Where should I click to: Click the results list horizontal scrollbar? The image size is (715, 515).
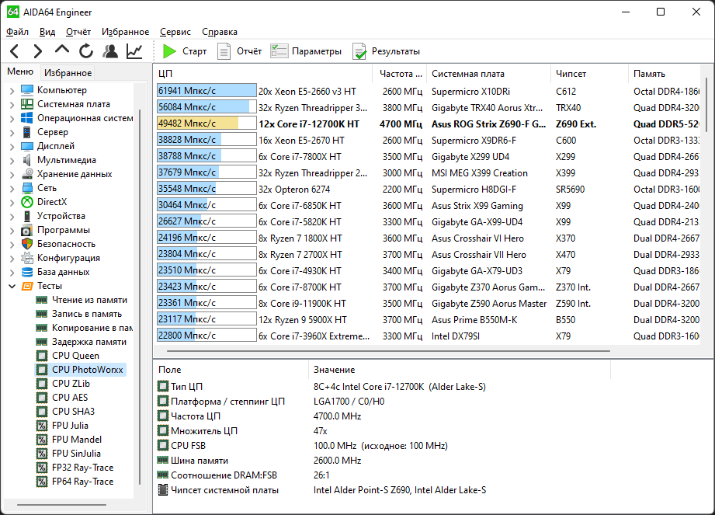(x=388, y=351)
